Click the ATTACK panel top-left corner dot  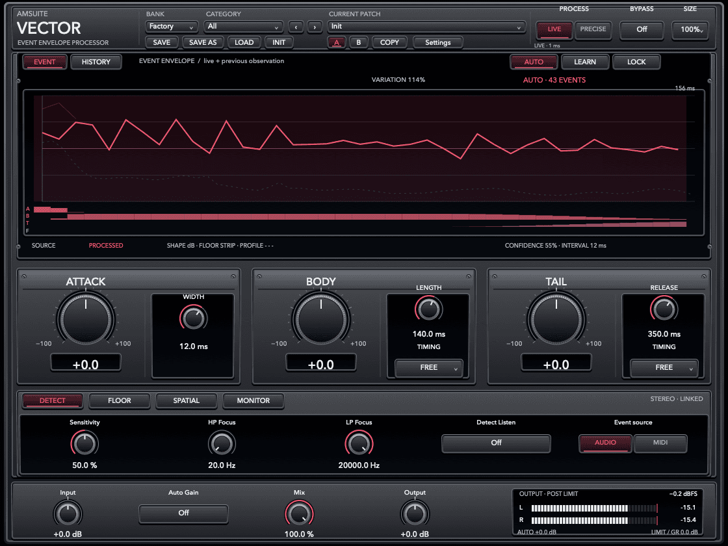pyautogui.click(x=24, y=277)
